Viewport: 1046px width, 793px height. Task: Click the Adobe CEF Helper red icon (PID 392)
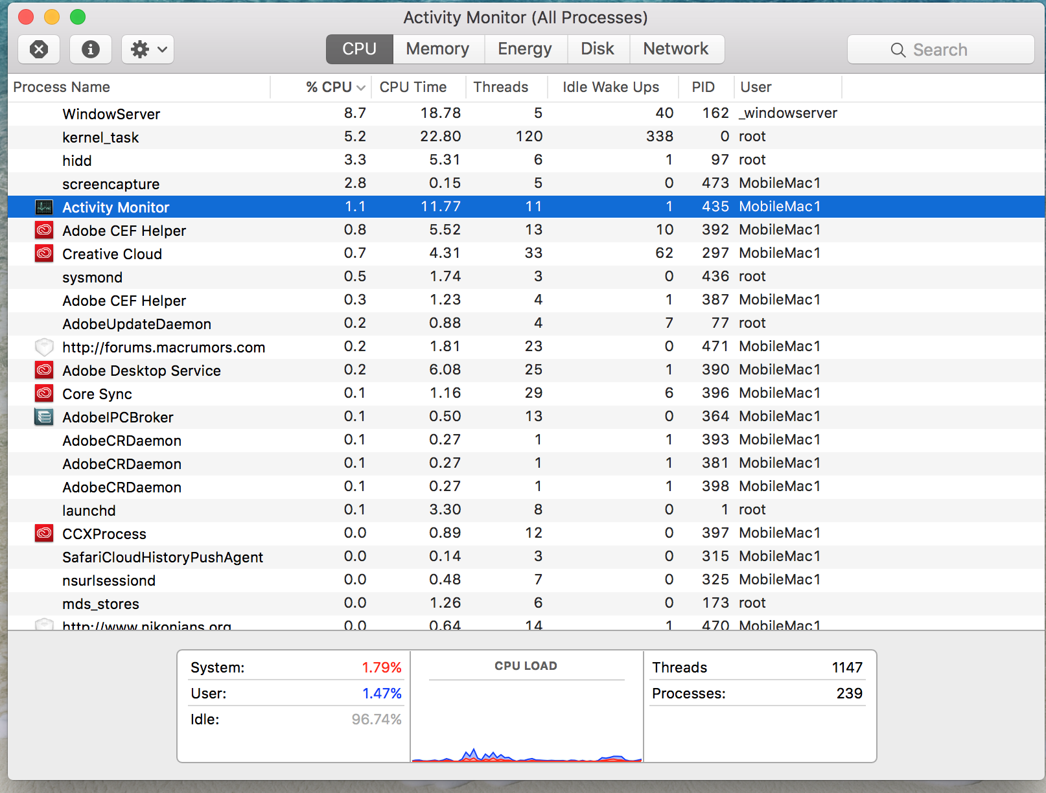click(x=44, y=230)
